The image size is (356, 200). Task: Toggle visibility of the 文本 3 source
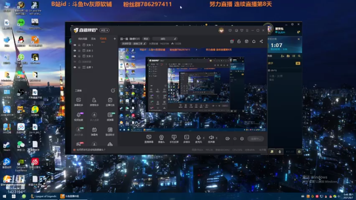click(x=75, y=51)
